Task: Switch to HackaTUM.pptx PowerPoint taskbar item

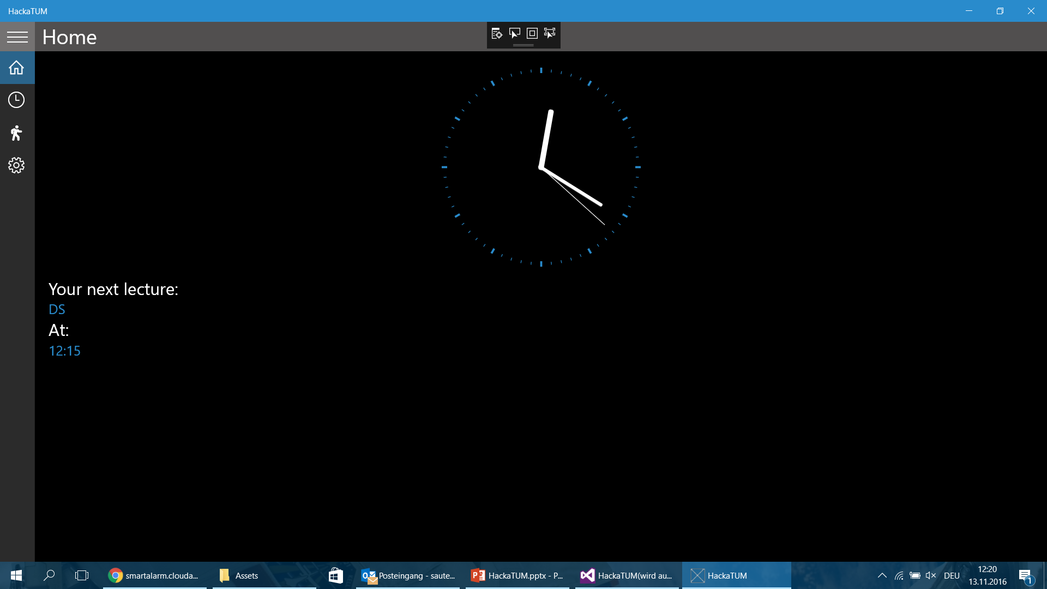Action: pos(517,575)
